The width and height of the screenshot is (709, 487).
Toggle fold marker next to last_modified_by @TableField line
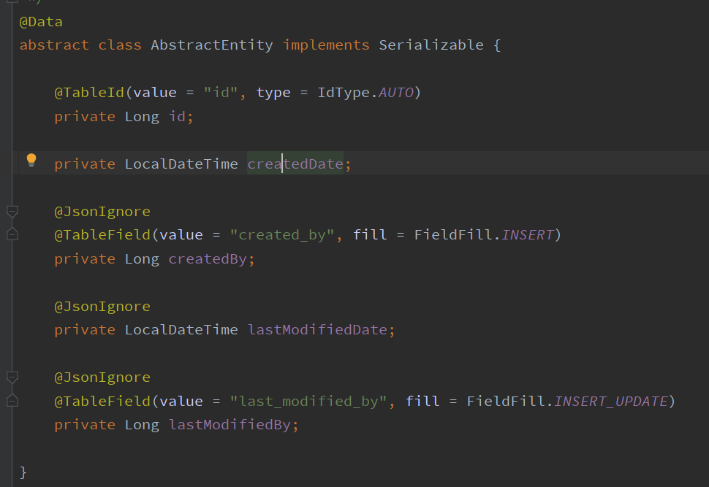[x=12, y=400]
